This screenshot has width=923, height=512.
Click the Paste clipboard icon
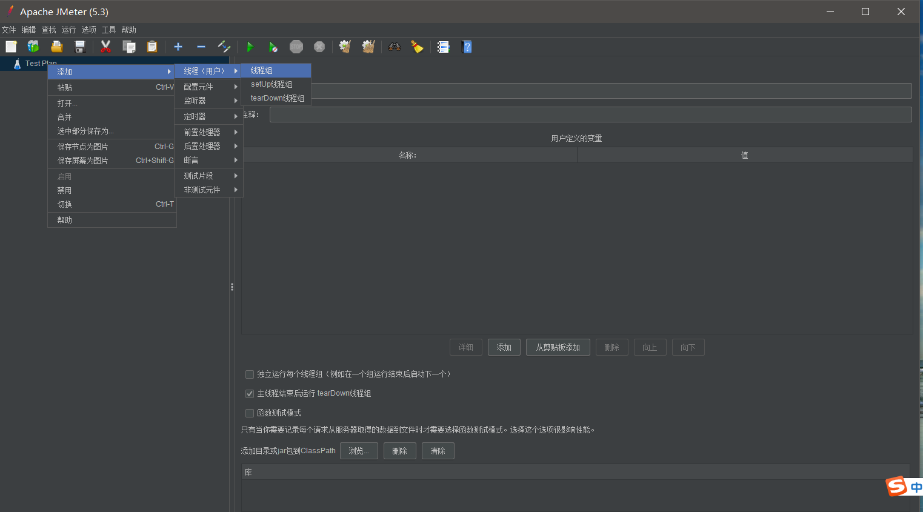pyautogui.click(x=152, y=47)
